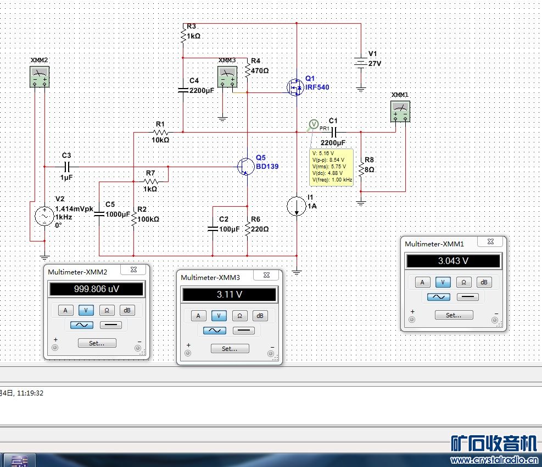The image size is (542, 467).
Task: Select the V1 27V battery symbol
Action: [360, 63]
